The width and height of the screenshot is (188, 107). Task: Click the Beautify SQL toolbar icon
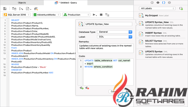pos(21,9)
